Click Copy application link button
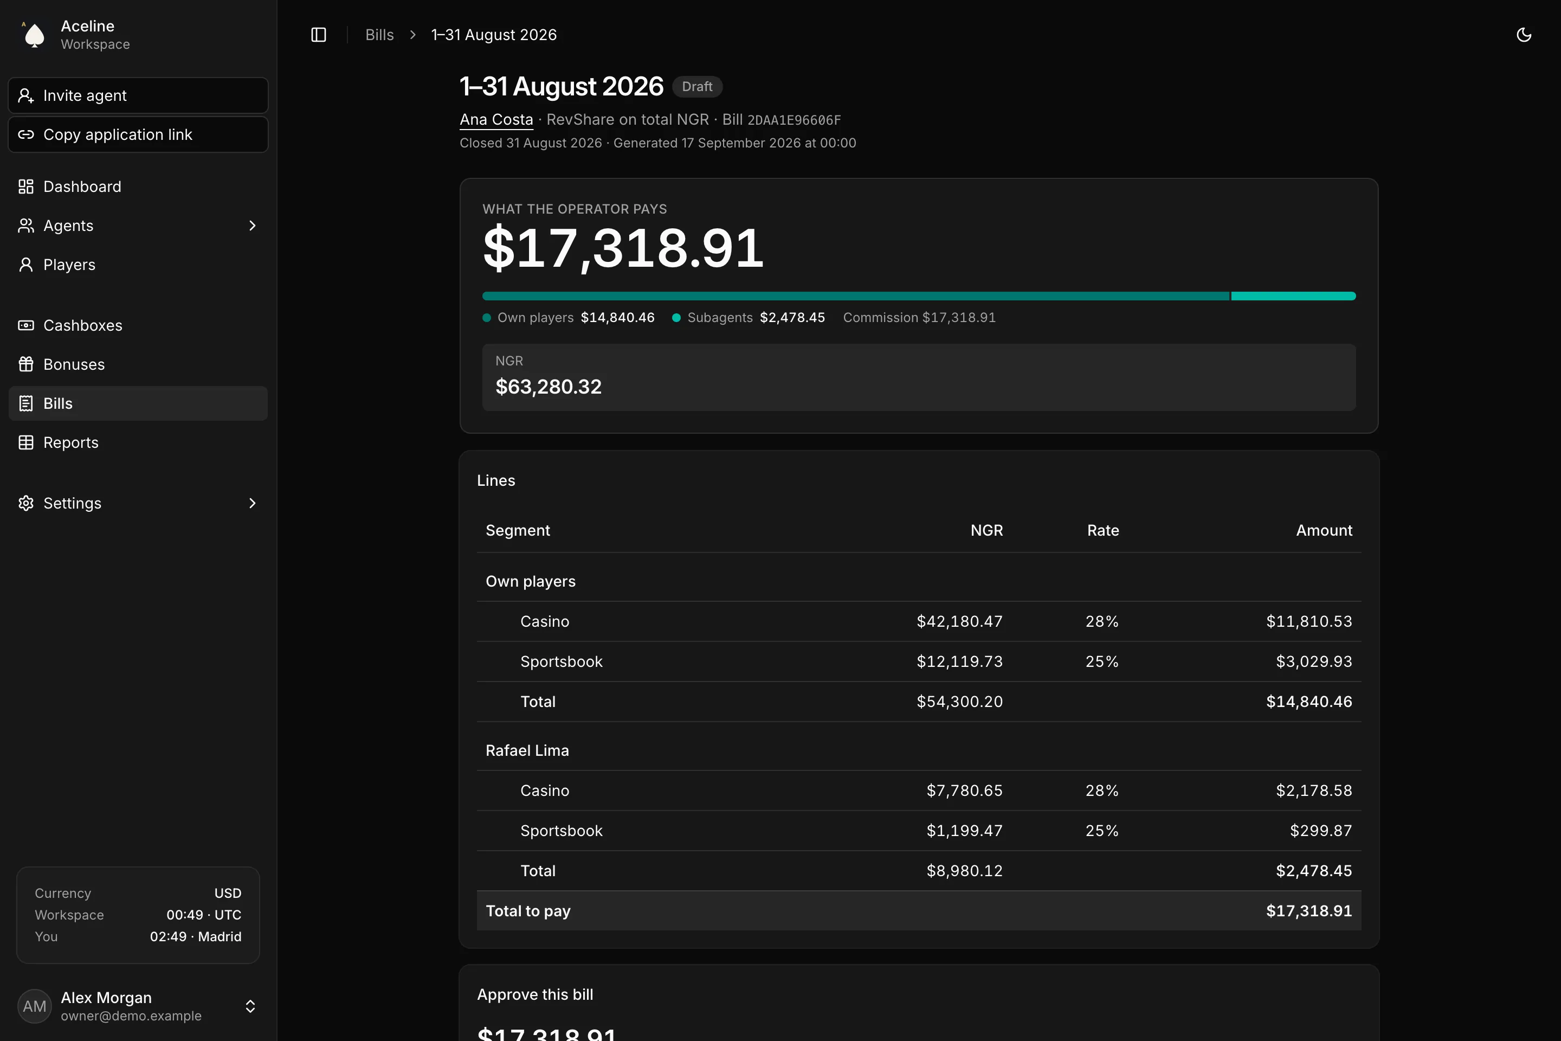 pos(138,135)
